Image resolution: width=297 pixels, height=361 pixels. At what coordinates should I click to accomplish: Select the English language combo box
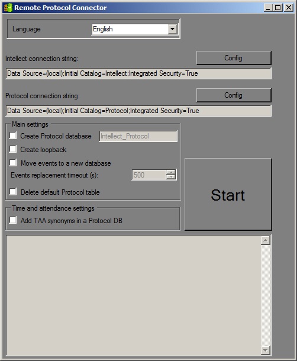click(x=135, y=29)
